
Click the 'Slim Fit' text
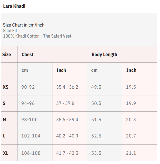[x=10, y=31]
